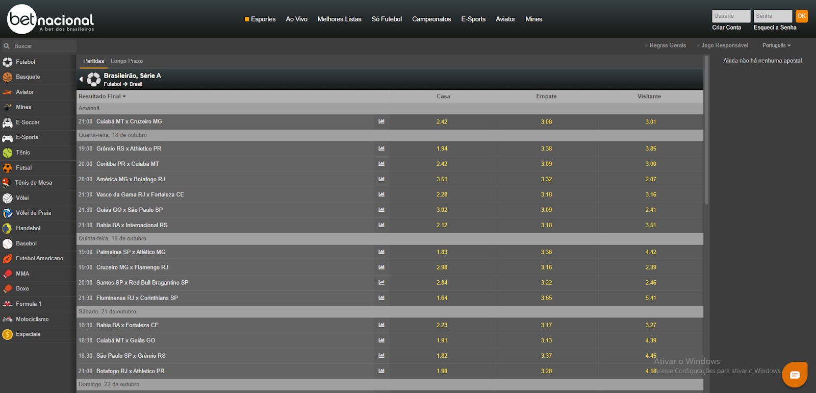Open the Handebol ball icon
The height and width of the screenshot is (393, 816).
point(7,228)
